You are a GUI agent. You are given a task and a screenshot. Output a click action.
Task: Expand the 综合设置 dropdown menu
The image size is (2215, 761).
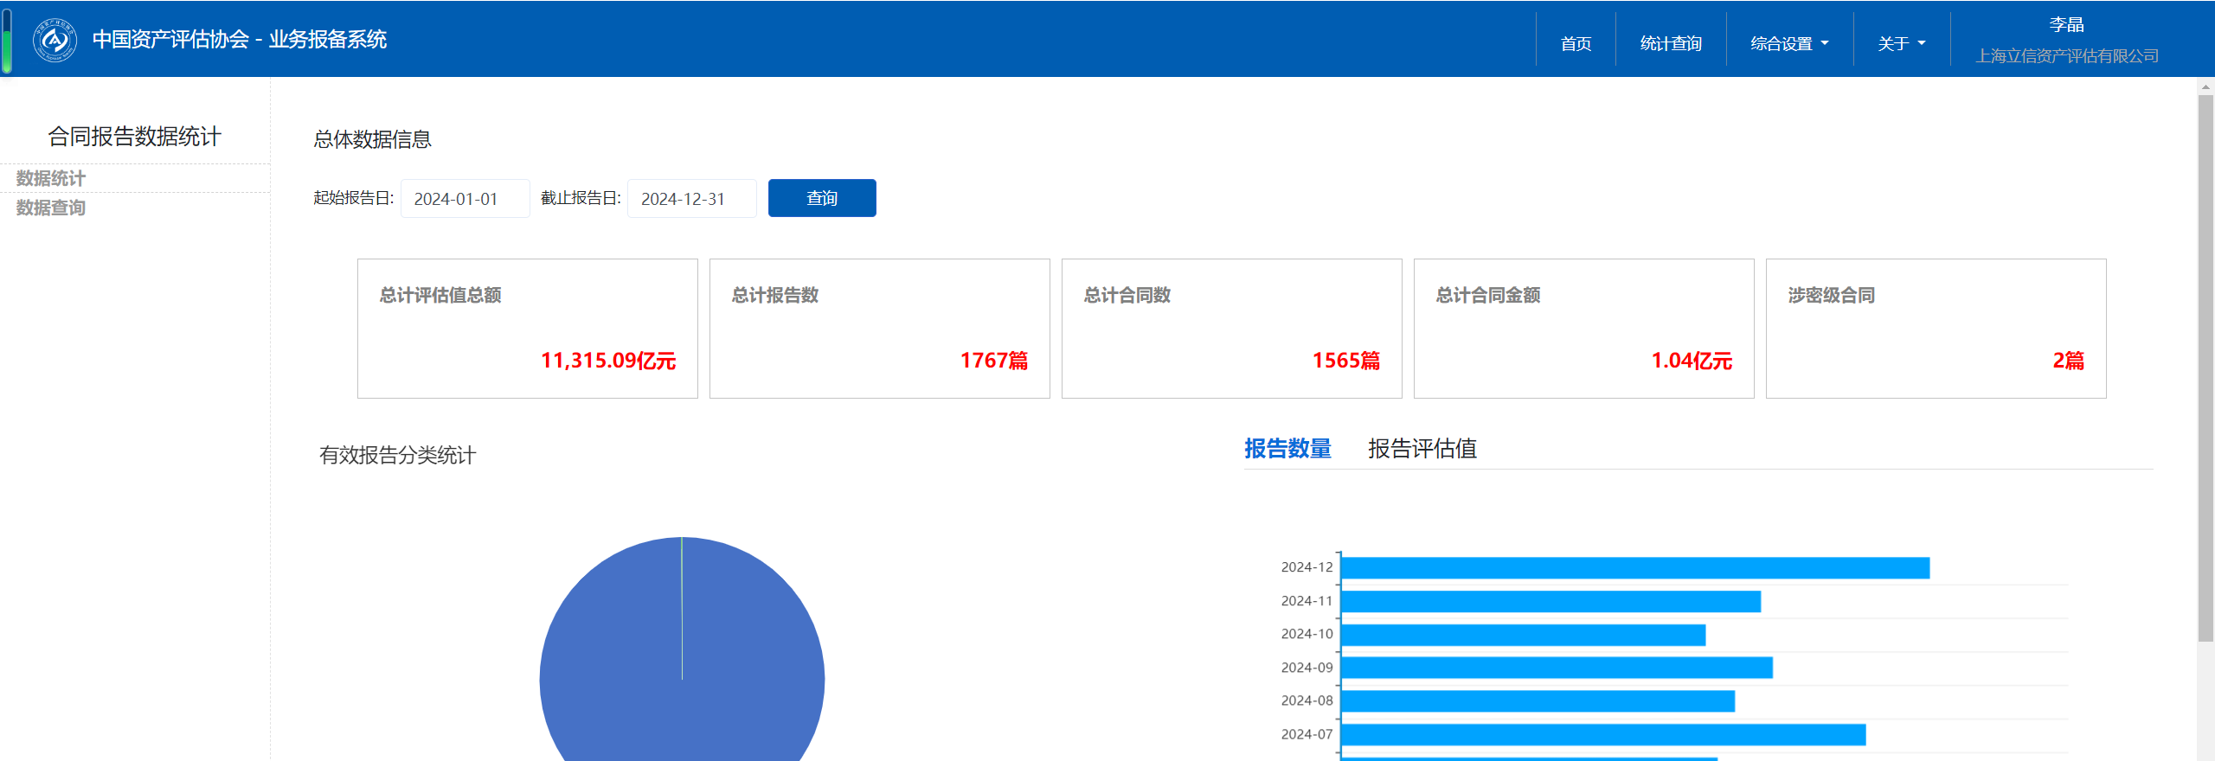1789,43
